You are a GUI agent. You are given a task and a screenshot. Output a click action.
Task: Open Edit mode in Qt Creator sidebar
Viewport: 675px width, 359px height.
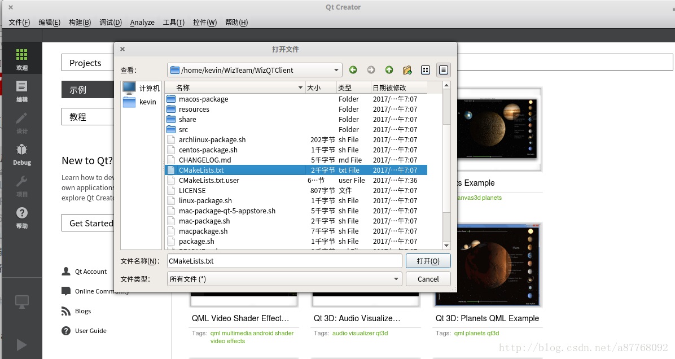(21, 91)
